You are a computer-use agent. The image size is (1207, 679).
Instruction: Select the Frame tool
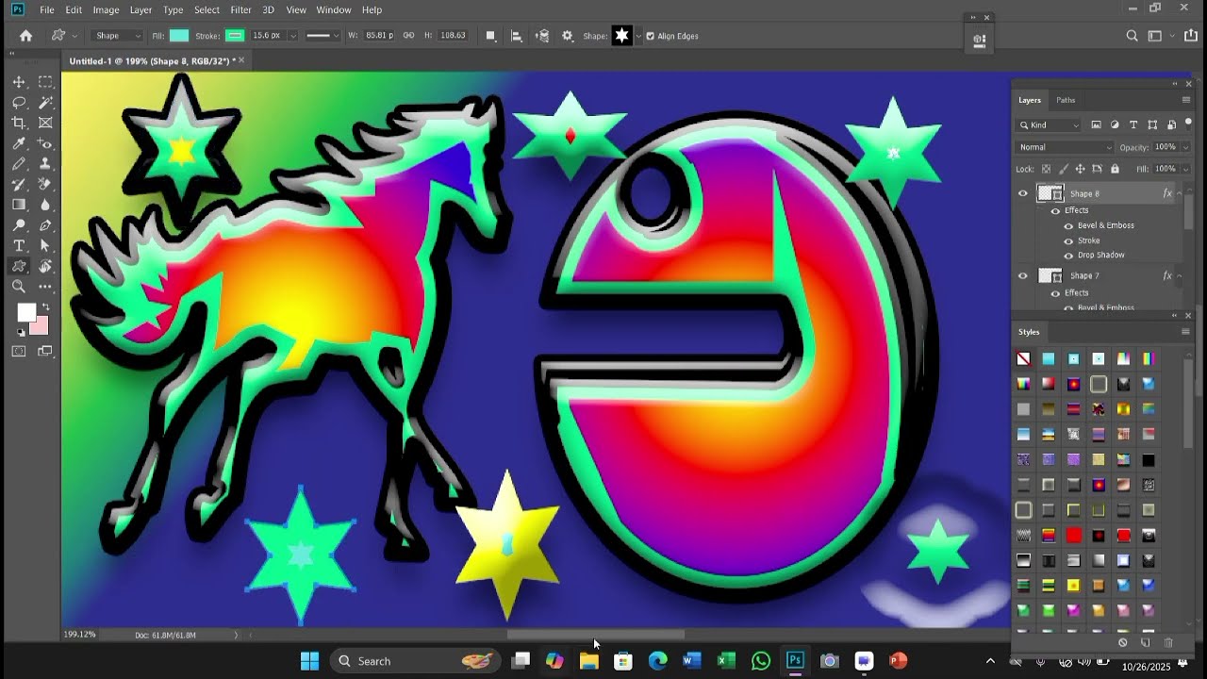pyautogui.click(x=45, y=123)
